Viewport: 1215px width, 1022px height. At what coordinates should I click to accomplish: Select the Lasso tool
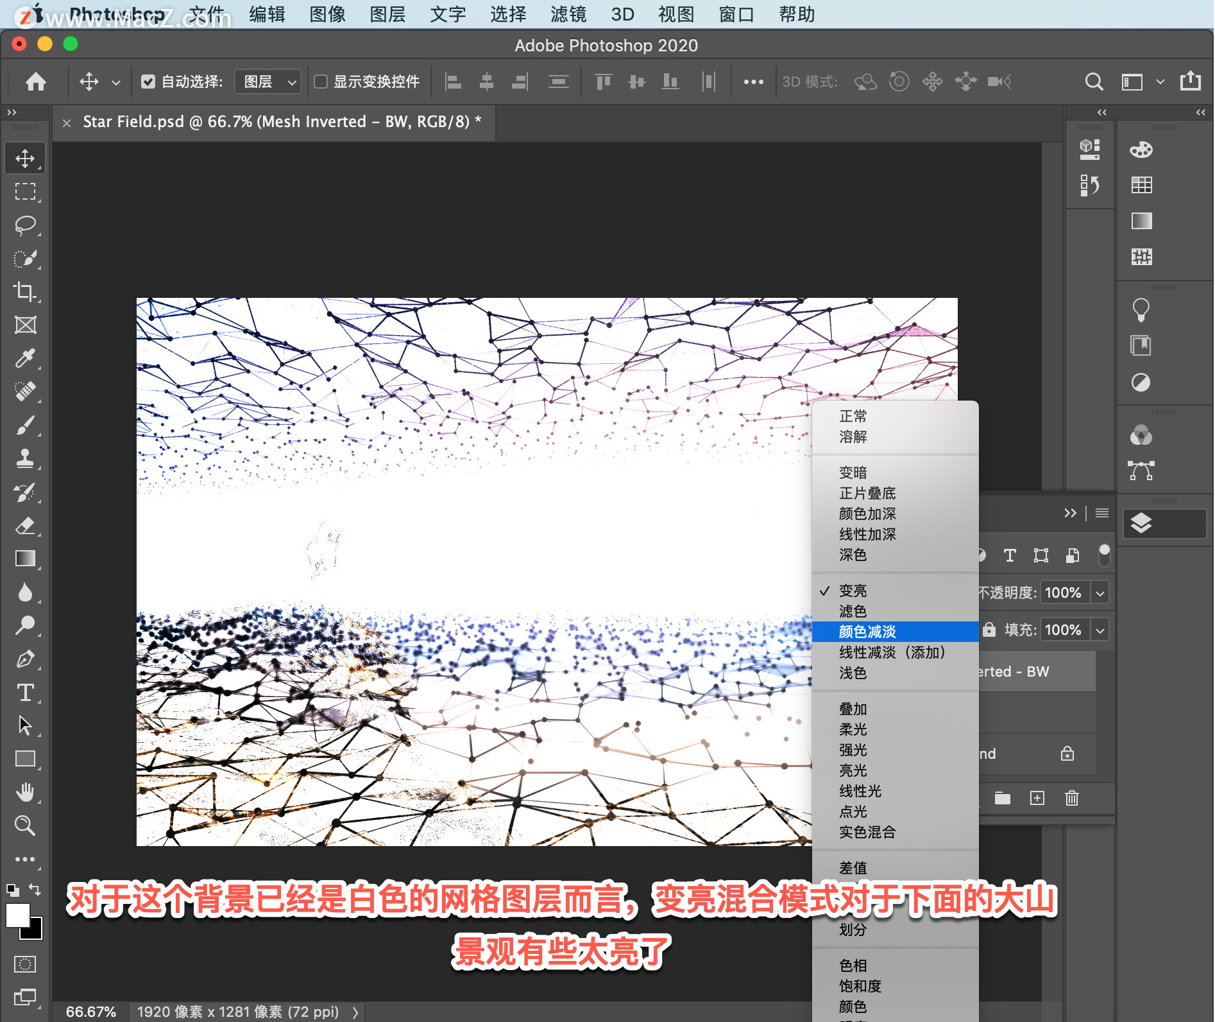(25, 225)
